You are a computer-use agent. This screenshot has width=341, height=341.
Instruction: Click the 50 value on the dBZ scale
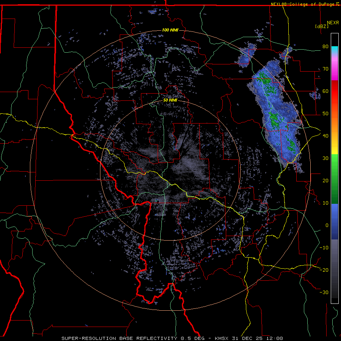click(325, 114)
